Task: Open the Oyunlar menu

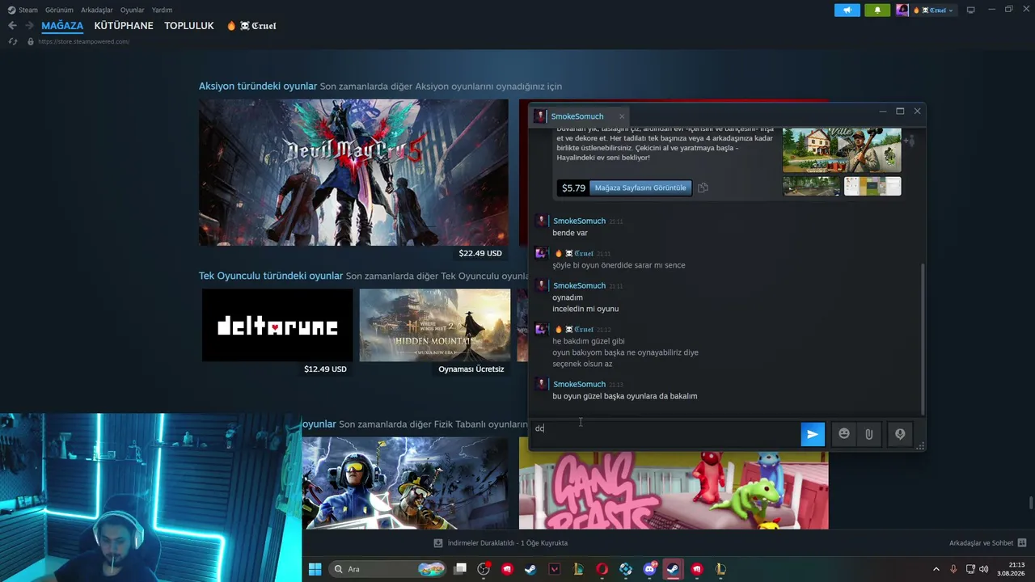Action: pos(133,10)
